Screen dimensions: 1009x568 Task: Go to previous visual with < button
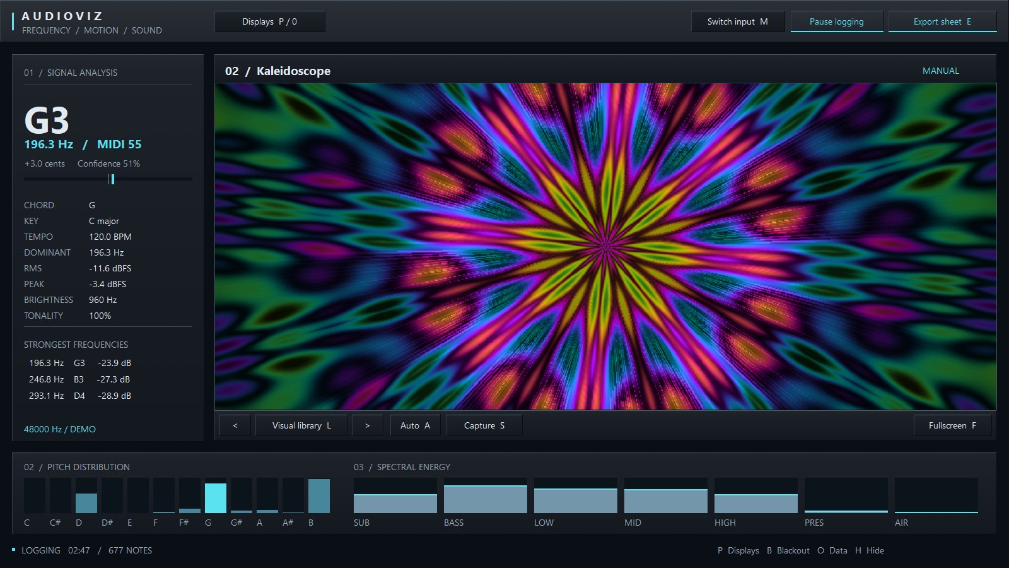[x=235, y=425]
